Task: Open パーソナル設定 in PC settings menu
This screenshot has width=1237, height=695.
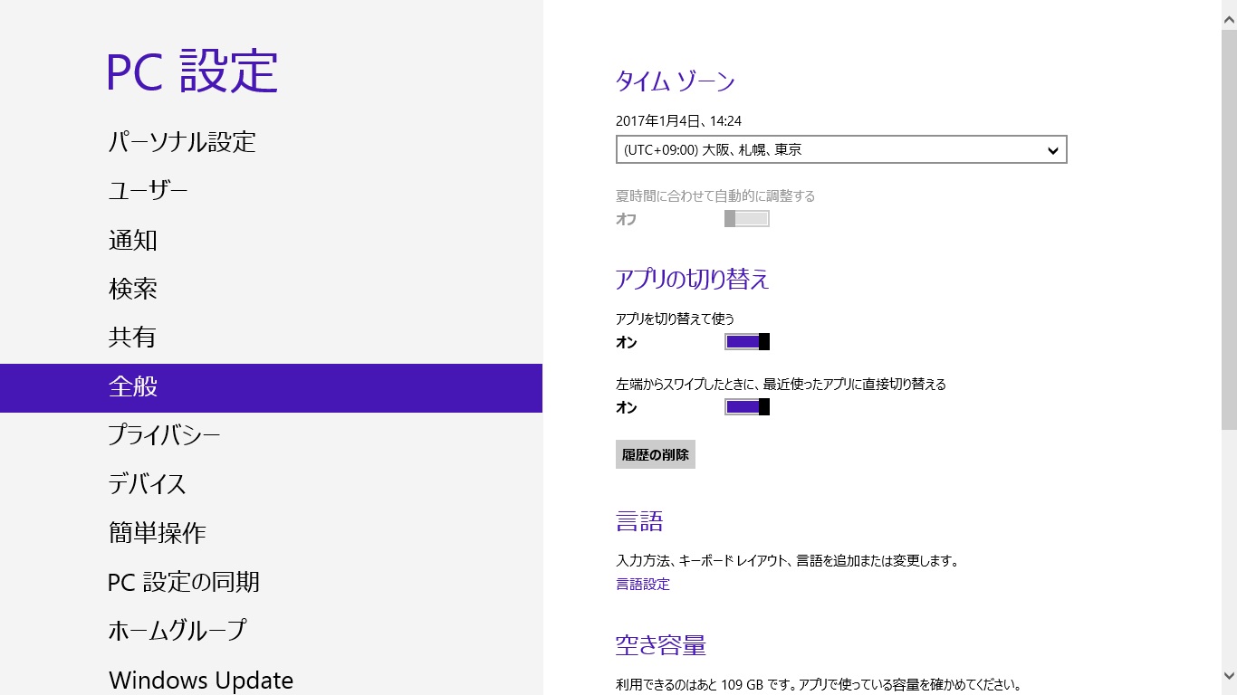Action: click(x=182, y=142)
